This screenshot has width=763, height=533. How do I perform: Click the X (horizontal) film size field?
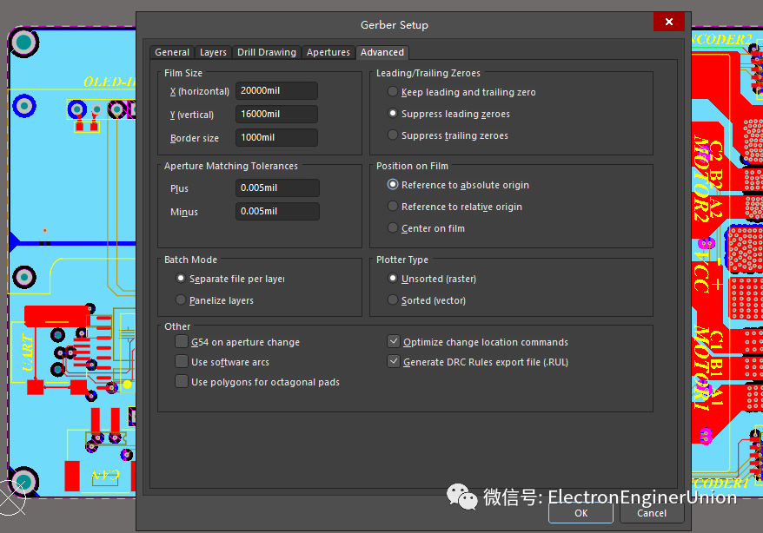276,91
